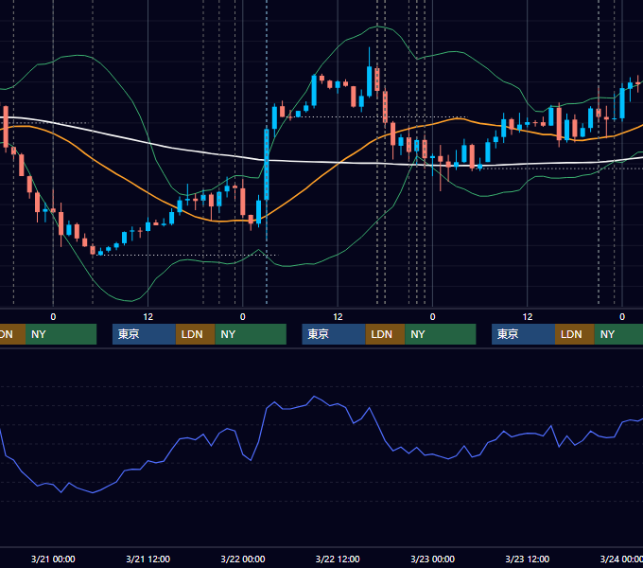Click the 3/21 12:00 date label
643x568 pixels.
pos(148,559)
